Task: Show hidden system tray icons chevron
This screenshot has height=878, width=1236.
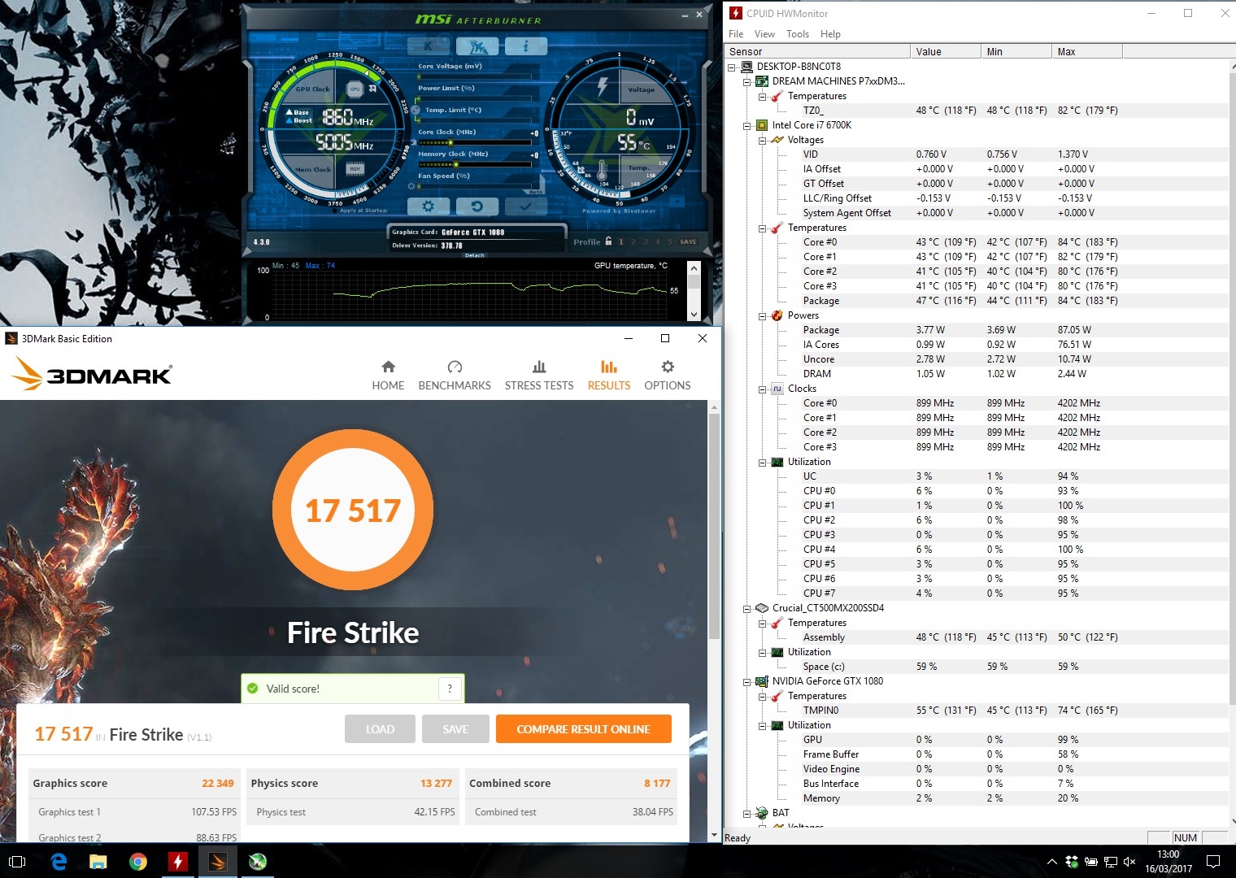Action: click(1051, 862)
